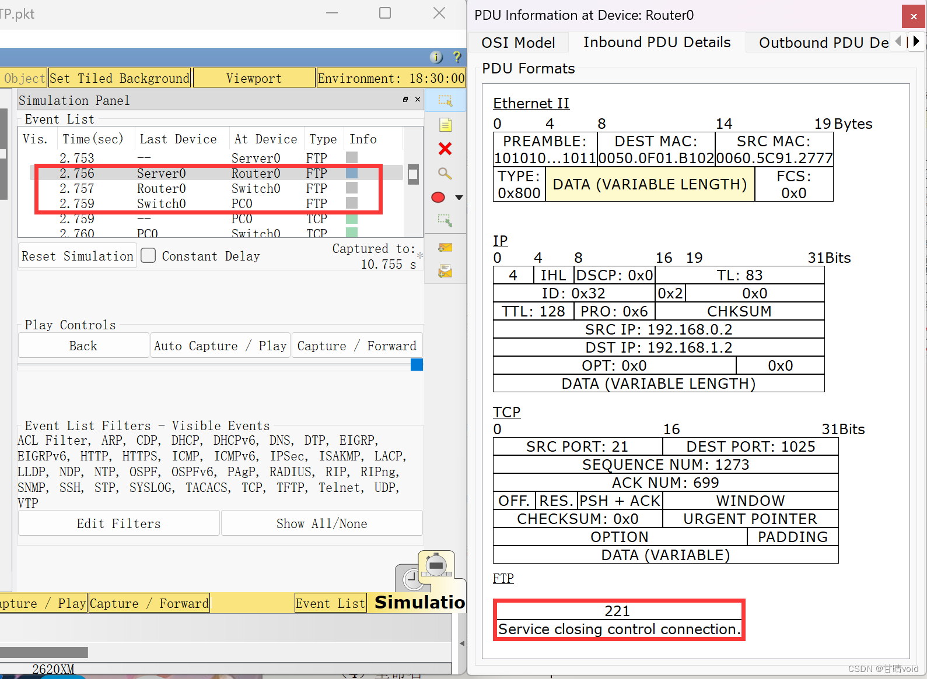Open the question mark help icon
The image size is (927, 679).
click(x=457, y=57)
